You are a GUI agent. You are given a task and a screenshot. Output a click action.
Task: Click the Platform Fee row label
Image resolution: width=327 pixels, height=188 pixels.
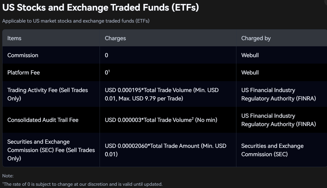[x=23, y=73]
